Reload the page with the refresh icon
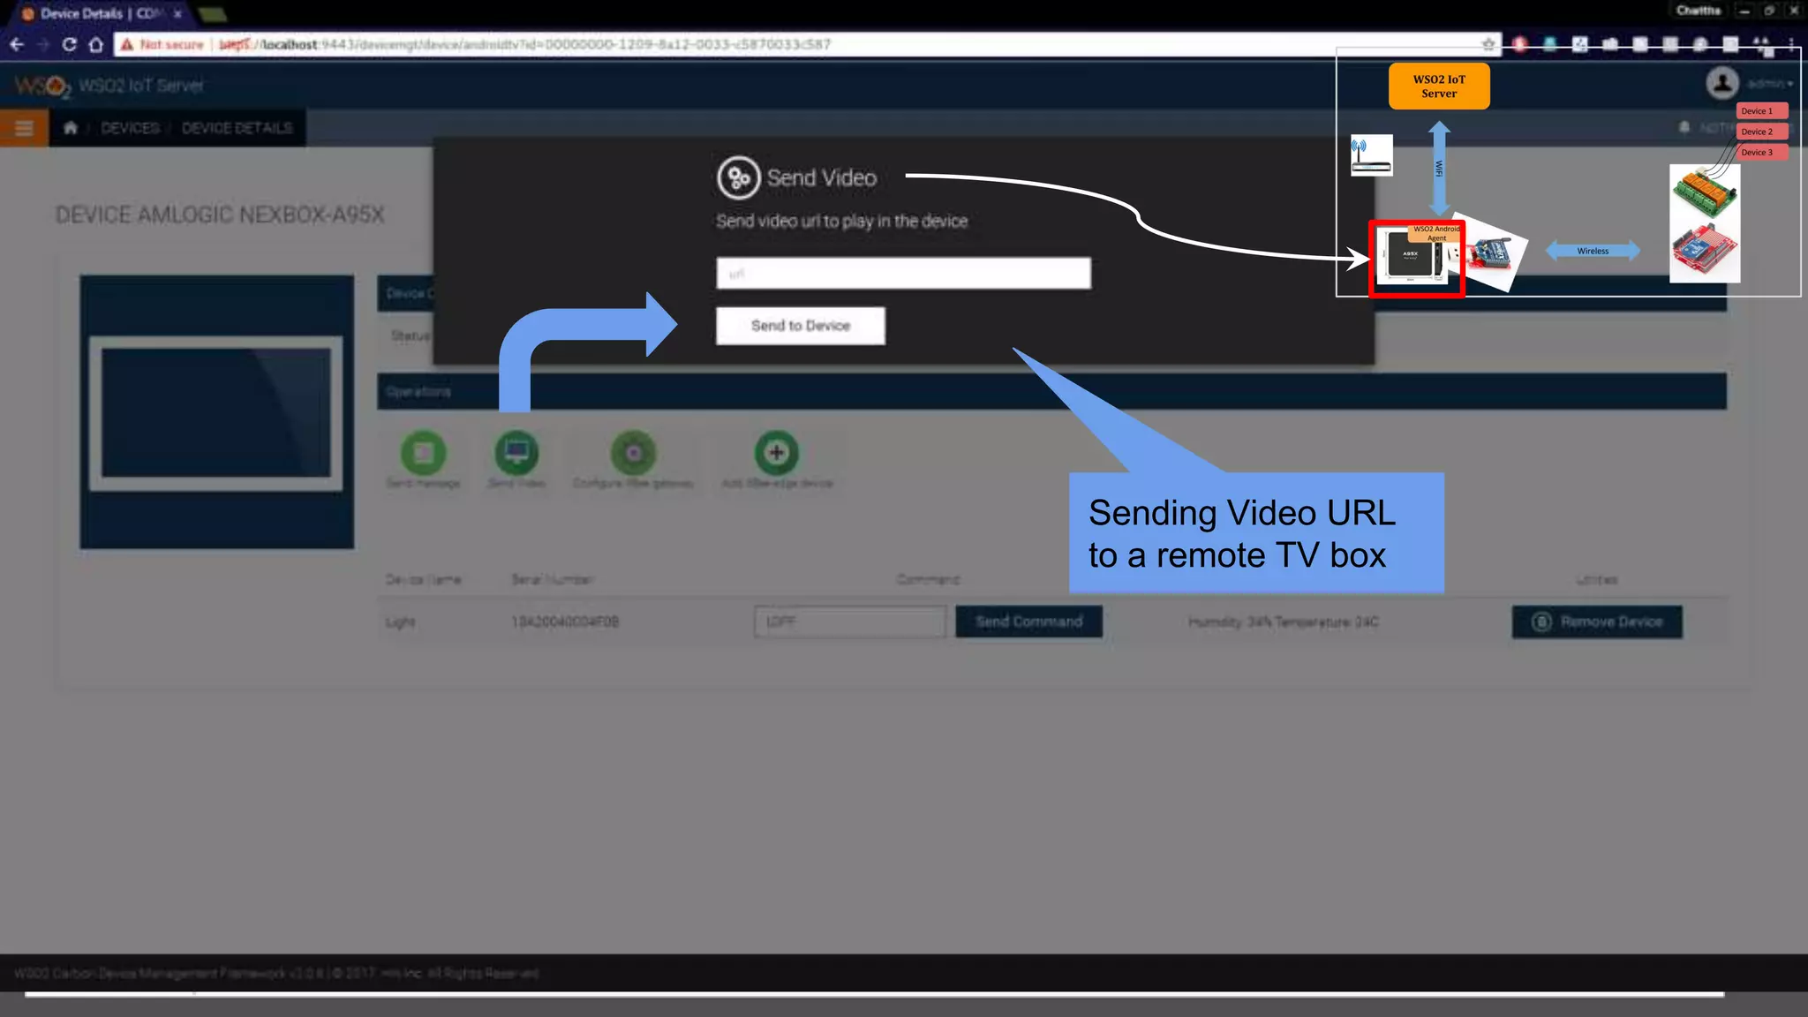 click(x=69, y=44)
